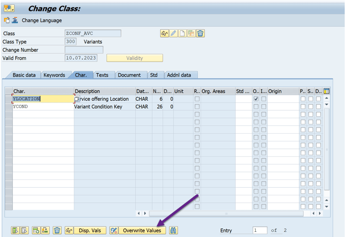Click the Delete row trash icon below the table
The height and width of the screenshot is (237, 346).
pyautogui.click(x=57, y=231)
